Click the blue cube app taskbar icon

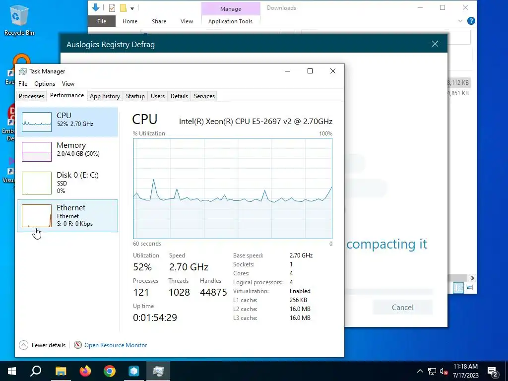(x=134, y=371)
